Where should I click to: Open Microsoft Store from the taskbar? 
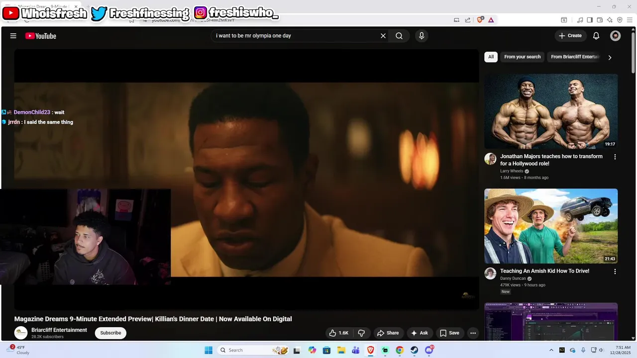tap(326, 350)
